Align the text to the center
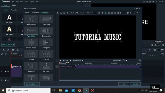The width and height of the screenshot is (165, 93). tap(109, 13)
